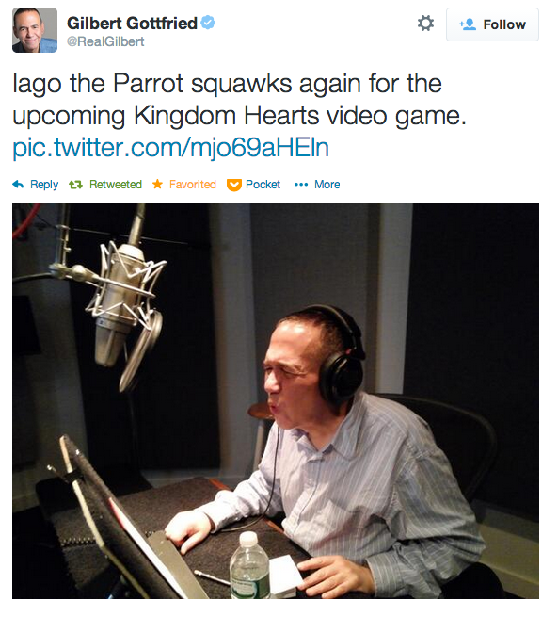Click the Pocket save icon
This screenshot has height=617, width=558.
[x=233, y=185]
